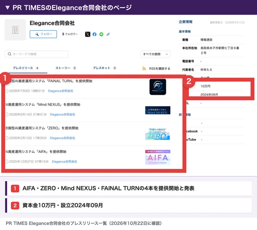Open the AIFA press release title
Screen dimensions: 257x230
tap(36, 152)
